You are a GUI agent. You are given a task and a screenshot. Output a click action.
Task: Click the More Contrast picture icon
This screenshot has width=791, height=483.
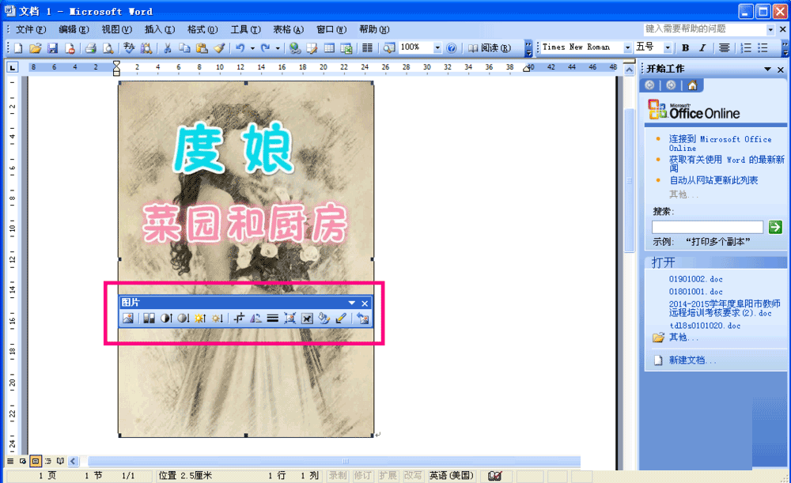tap(166, 319)
